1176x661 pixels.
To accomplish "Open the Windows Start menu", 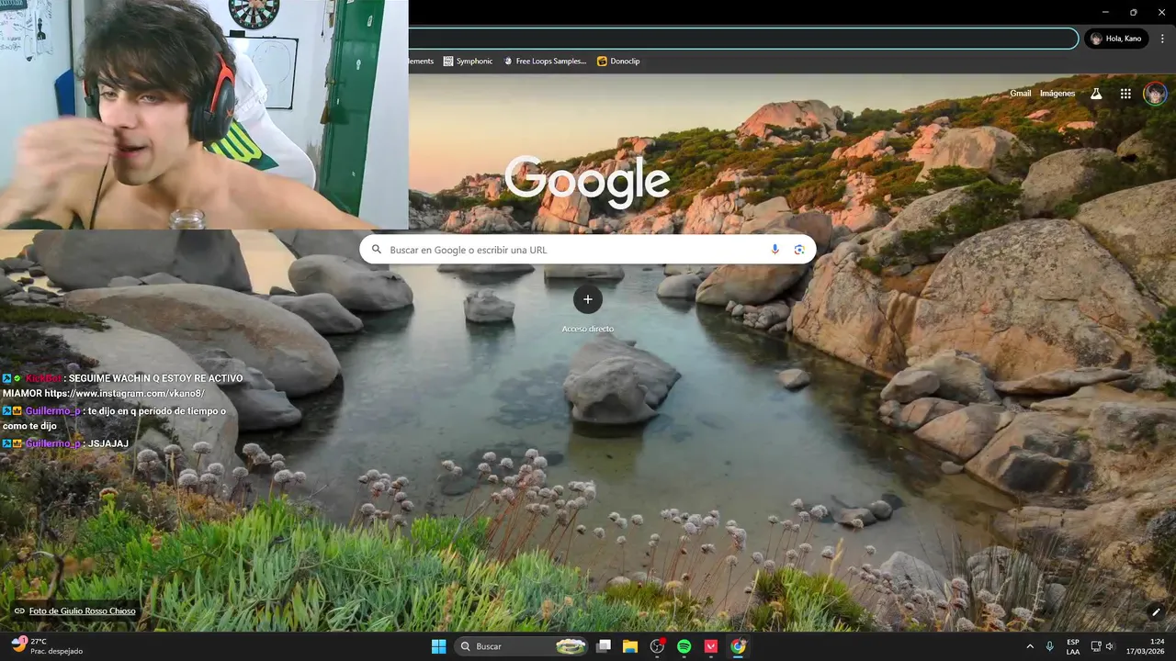I will (x=438, y=646).
